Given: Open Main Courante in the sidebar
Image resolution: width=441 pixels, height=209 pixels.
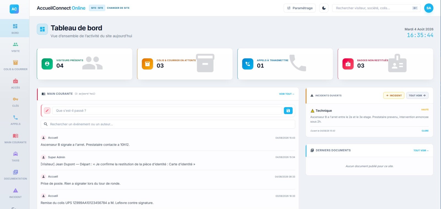Looking at the screenshot, I should click(x=15, y=138).
